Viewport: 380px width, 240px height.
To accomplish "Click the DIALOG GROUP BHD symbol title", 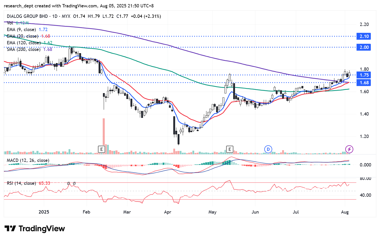I will [x=27, y=16].
